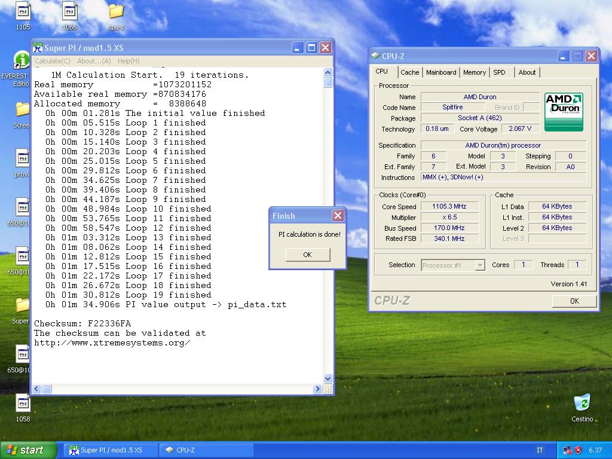Click the network tray icon
612x459 pixels.
point(568,450)
